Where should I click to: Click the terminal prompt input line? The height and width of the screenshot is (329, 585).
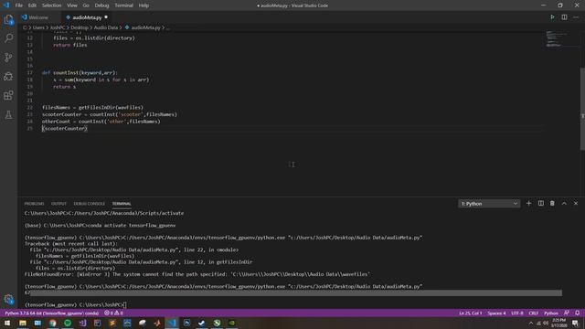[x=75, y=304]
